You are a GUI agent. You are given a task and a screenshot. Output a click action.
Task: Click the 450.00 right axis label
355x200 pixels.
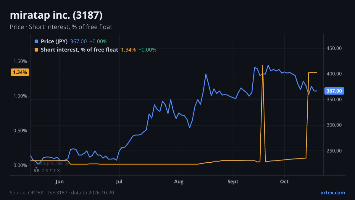click(x=334, y=48)
